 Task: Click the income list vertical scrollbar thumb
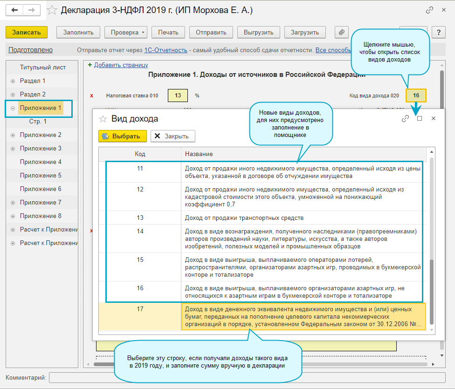click(432, 292)
